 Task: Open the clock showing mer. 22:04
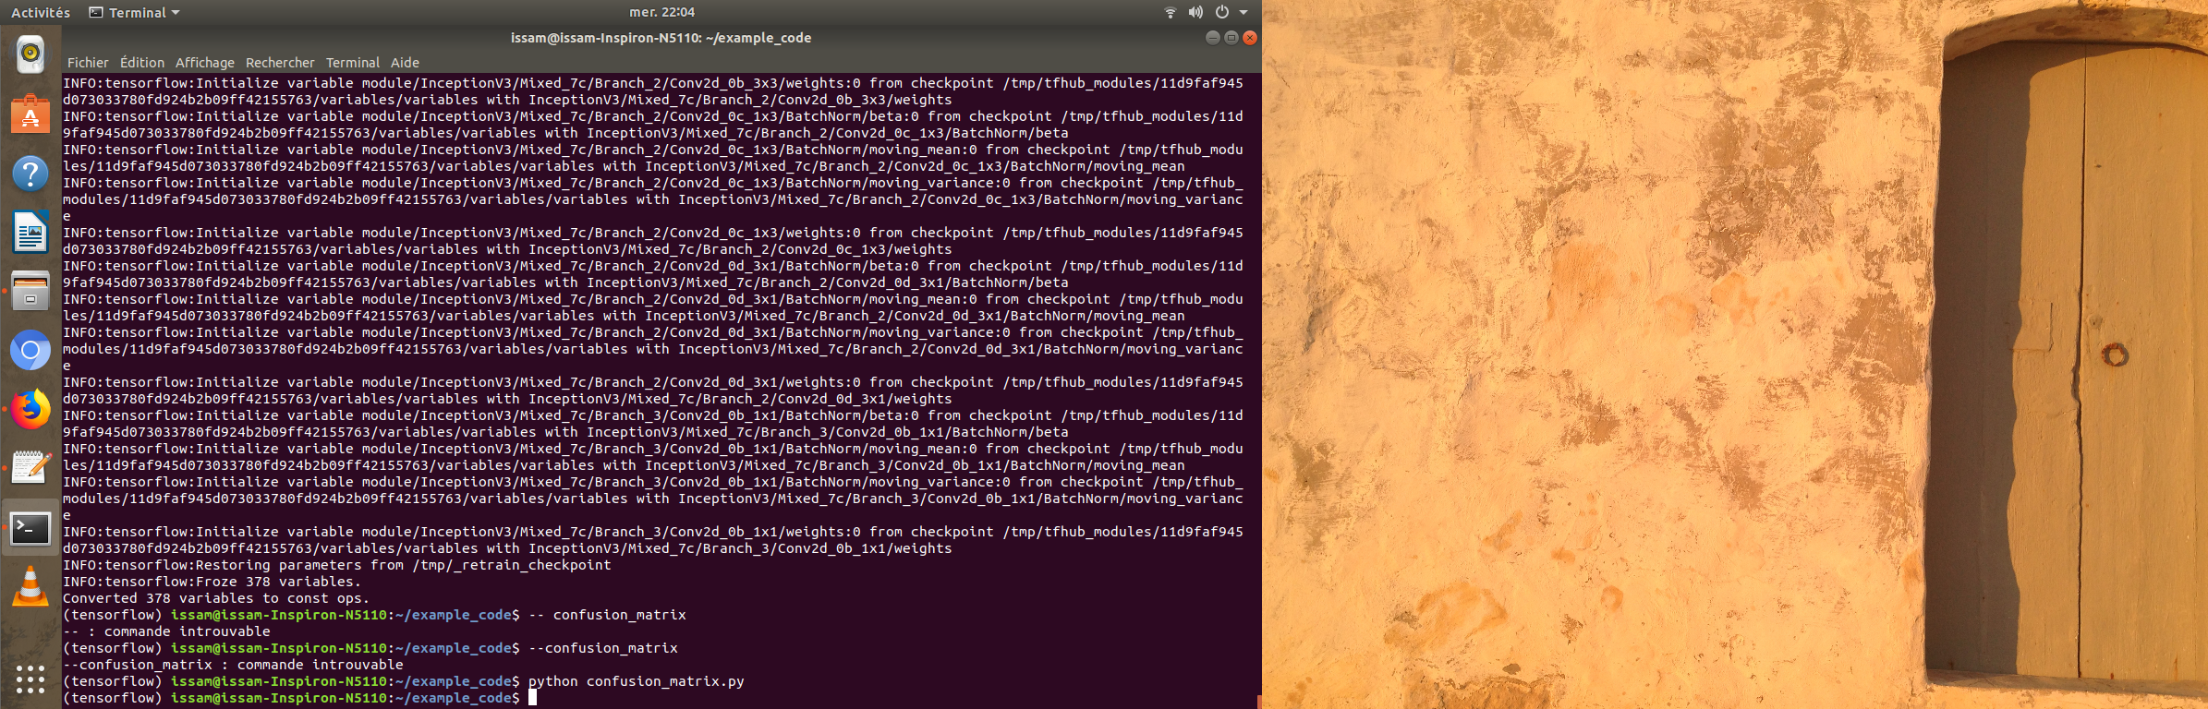click(661, 12)
